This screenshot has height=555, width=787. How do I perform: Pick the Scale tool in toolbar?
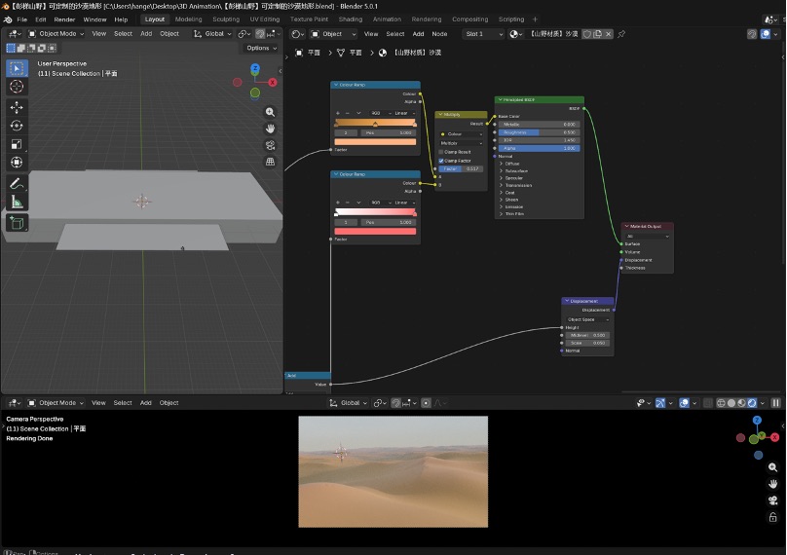click(17, 144)
